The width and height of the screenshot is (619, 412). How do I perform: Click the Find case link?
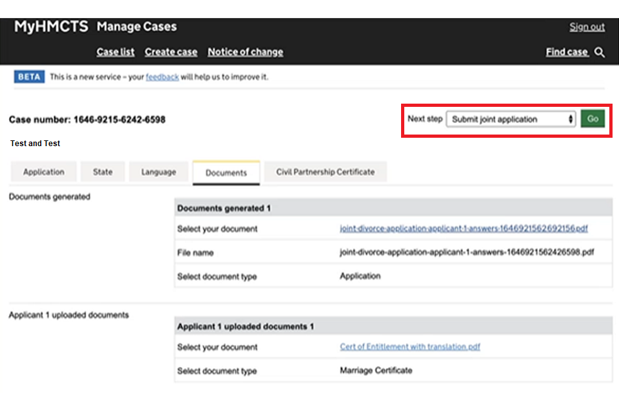tap(567, 52)
